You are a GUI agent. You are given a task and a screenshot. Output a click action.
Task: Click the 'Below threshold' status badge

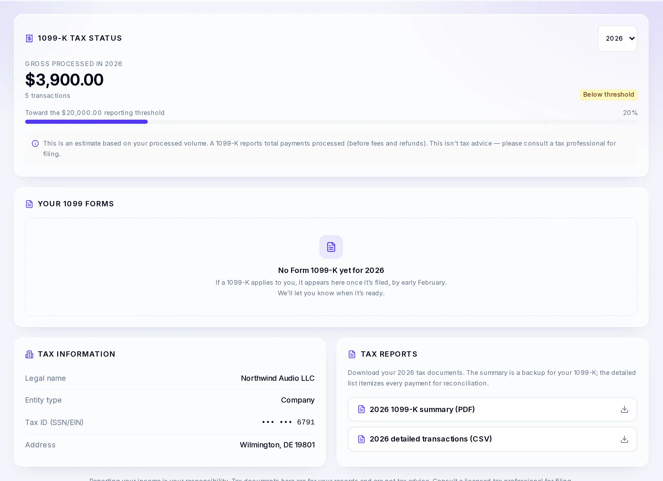click(608, 95)
